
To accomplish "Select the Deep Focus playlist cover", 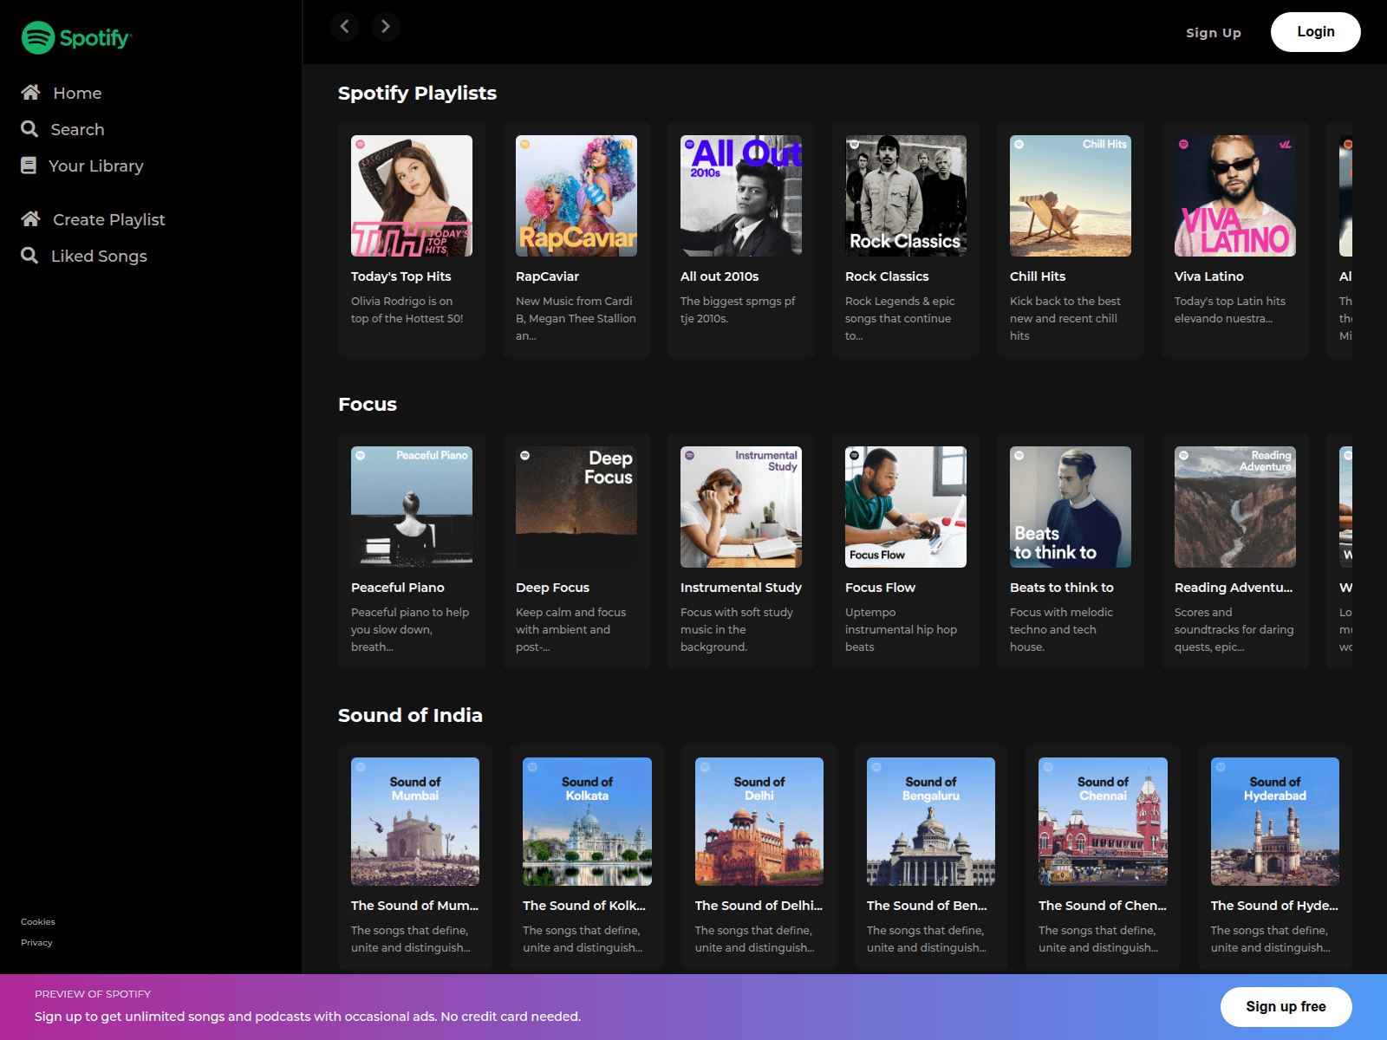I will pyautogui.click(x=576, y=507).
